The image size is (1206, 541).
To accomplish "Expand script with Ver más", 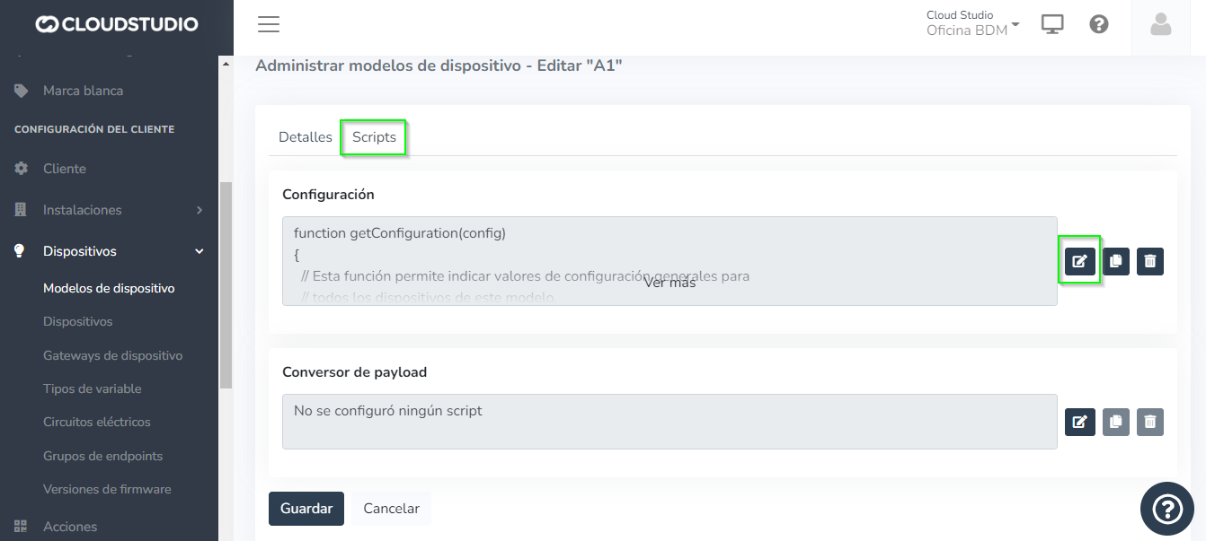I will click(670, 282).
